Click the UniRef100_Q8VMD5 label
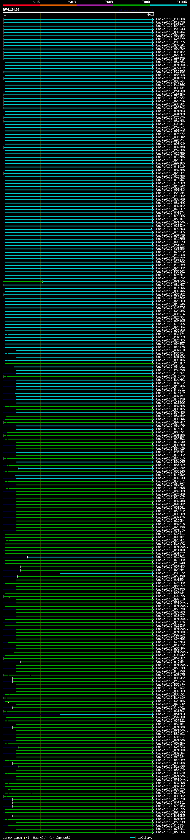 [x=170, y=406]
